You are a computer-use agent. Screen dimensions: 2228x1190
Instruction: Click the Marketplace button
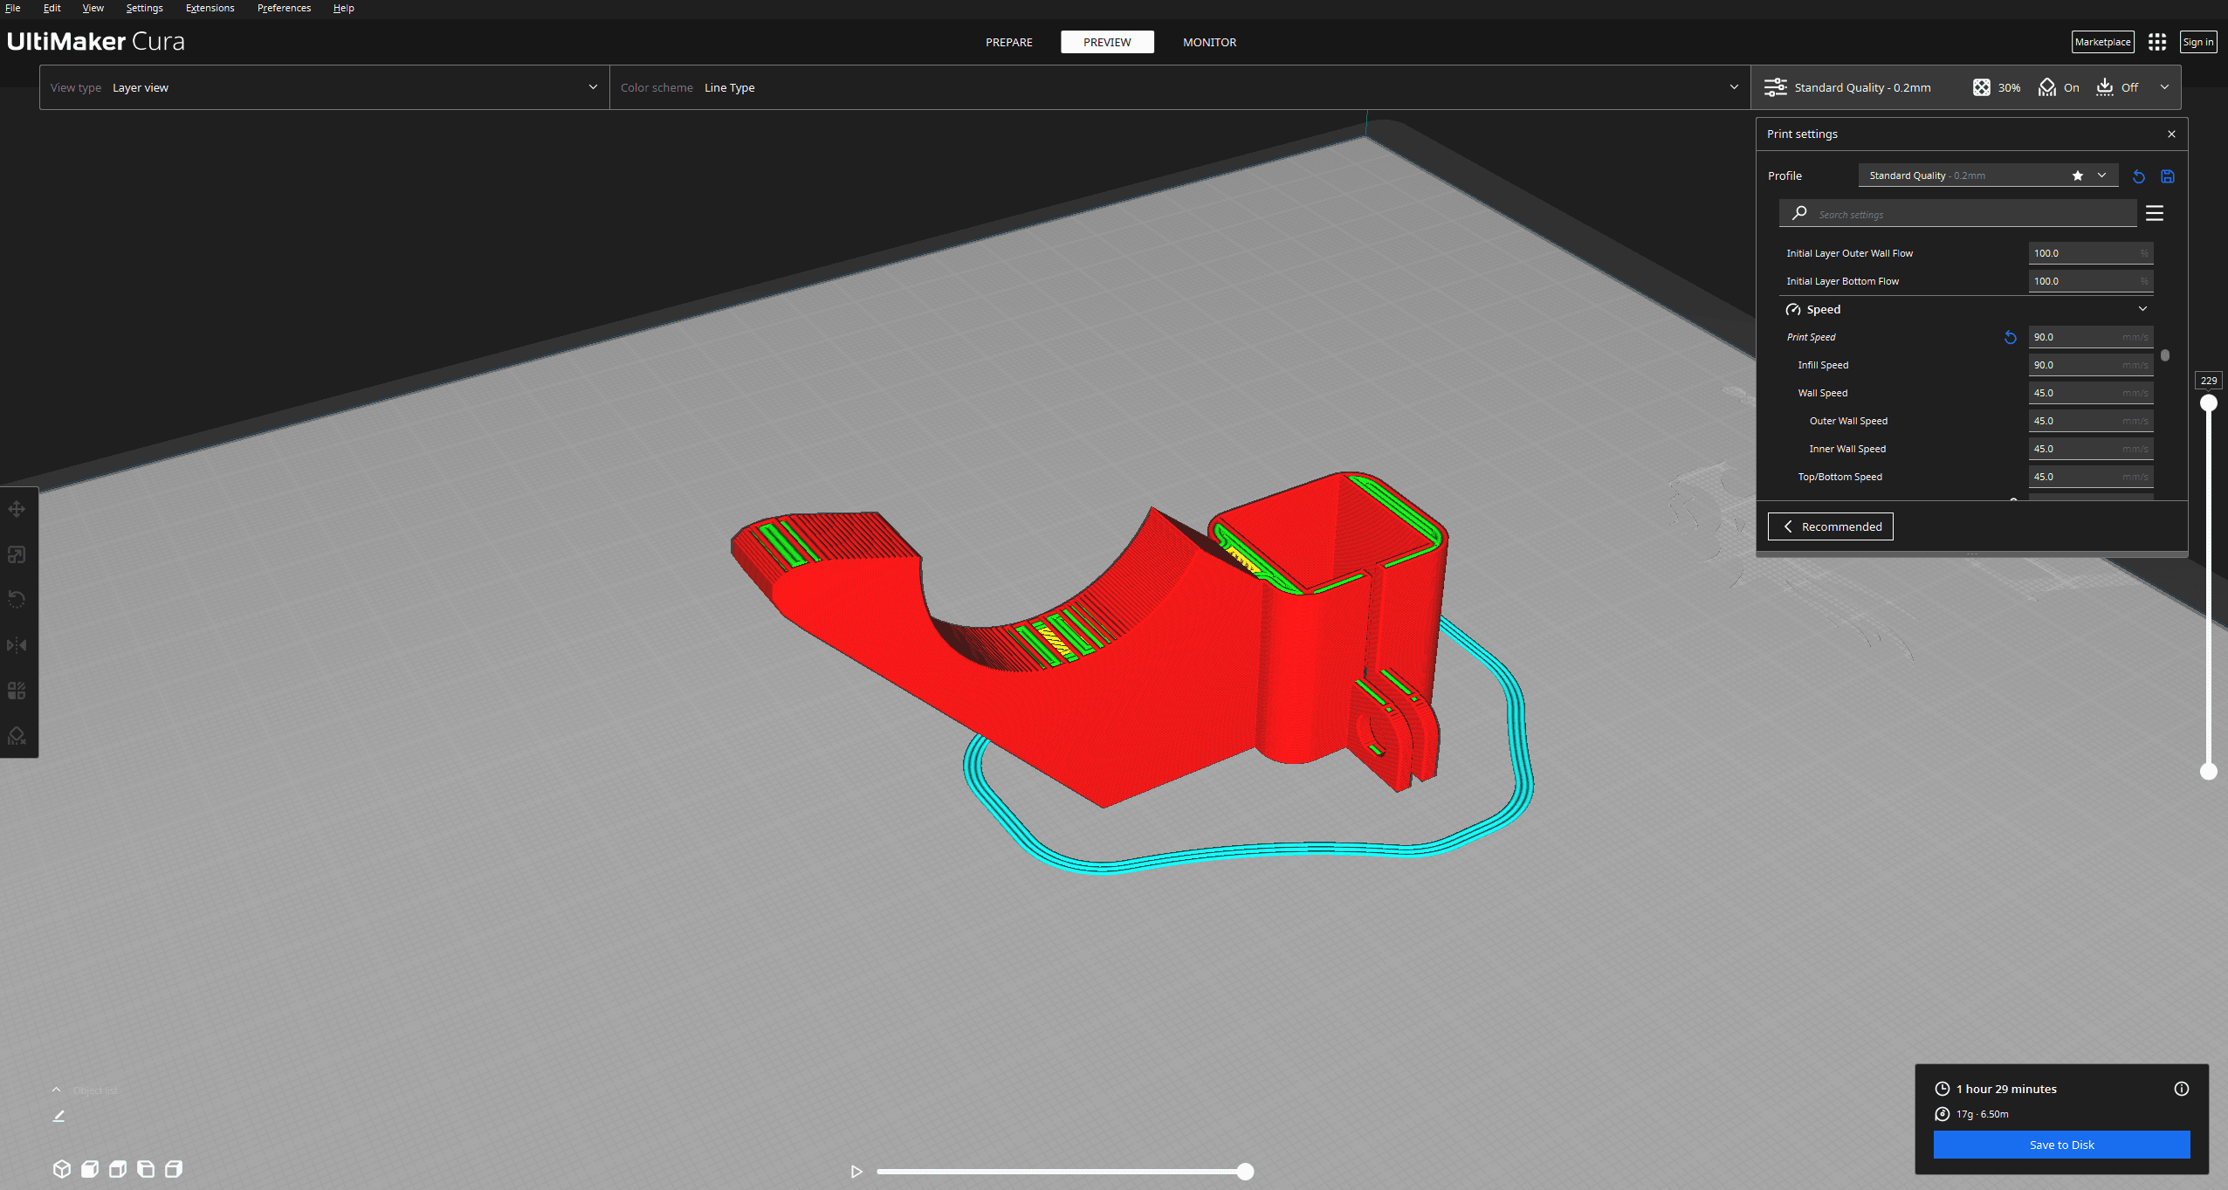(x=2102, y=42)
